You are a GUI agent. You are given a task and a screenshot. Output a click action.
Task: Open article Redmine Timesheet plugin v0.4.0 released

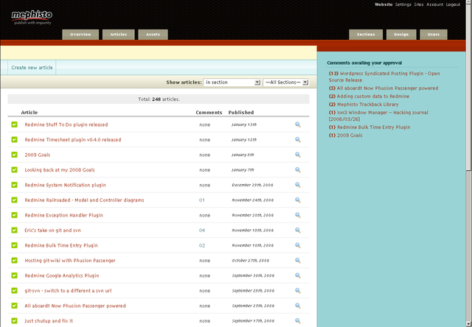(73, 140)
